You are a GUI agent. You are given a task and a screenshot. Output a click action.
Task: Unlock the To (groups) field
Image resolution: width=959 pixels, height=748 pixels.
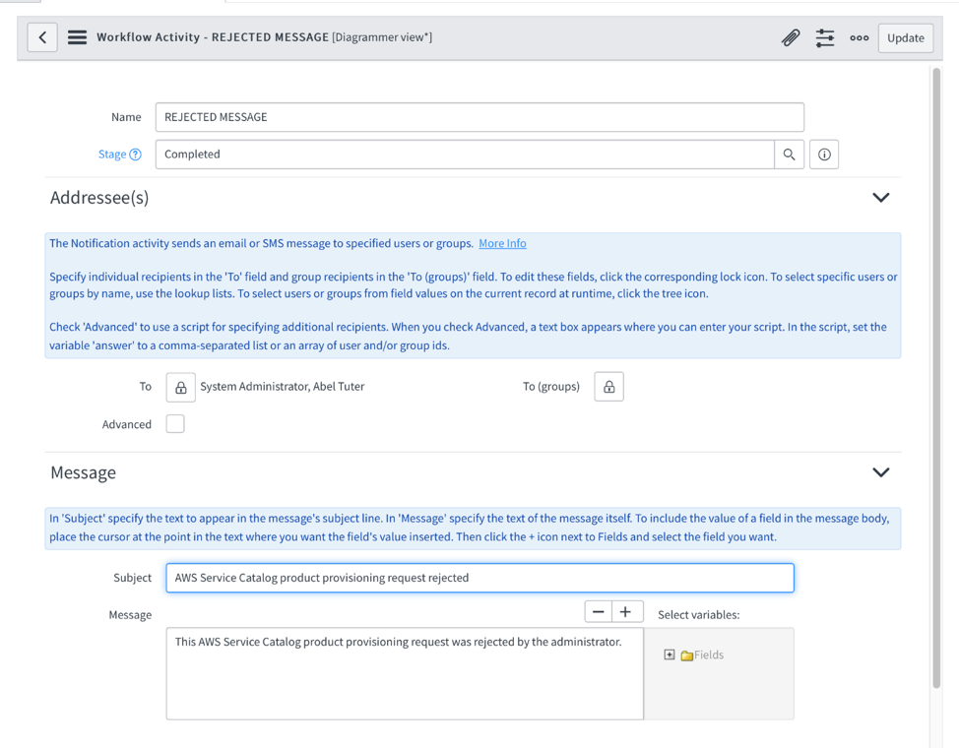pyautogui.click(x=608, y=387)
